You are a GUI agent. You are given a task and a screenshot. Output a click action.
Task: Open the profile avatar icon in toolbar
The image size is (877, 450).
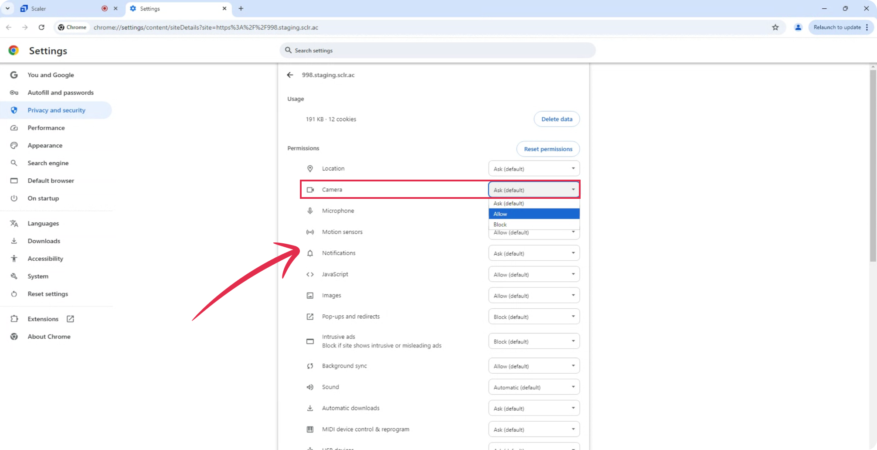point(798,27)
